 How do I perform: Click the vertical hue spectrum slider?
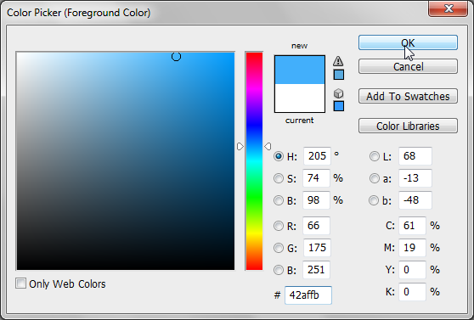[x=254, y=161]
